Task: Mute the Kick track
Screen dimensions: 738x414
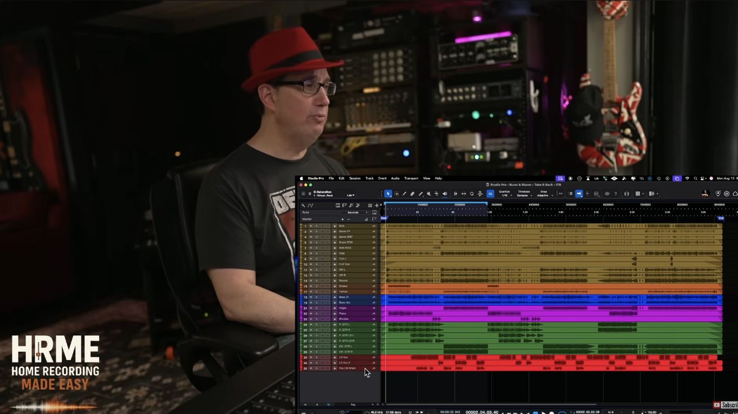Action: [311, 226]
